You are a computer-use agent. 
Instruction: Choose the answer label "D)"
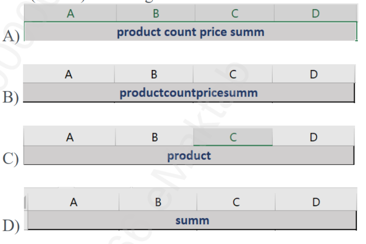[10, 226]
